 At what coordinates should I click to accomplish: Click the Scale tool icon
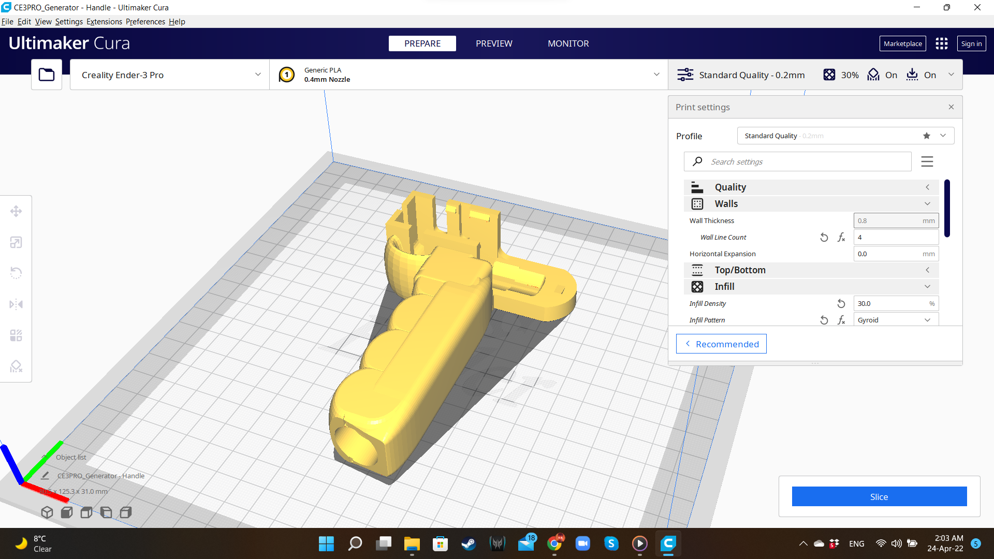pos(16,242)
